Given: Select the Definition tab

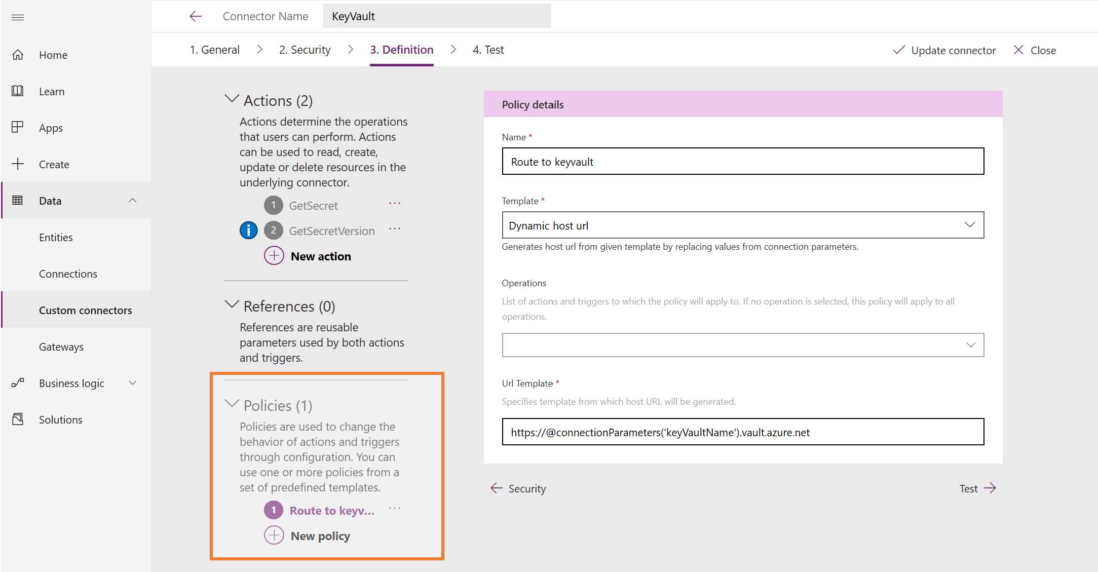Looking at the screenshot, I should [x=401, y=49].
